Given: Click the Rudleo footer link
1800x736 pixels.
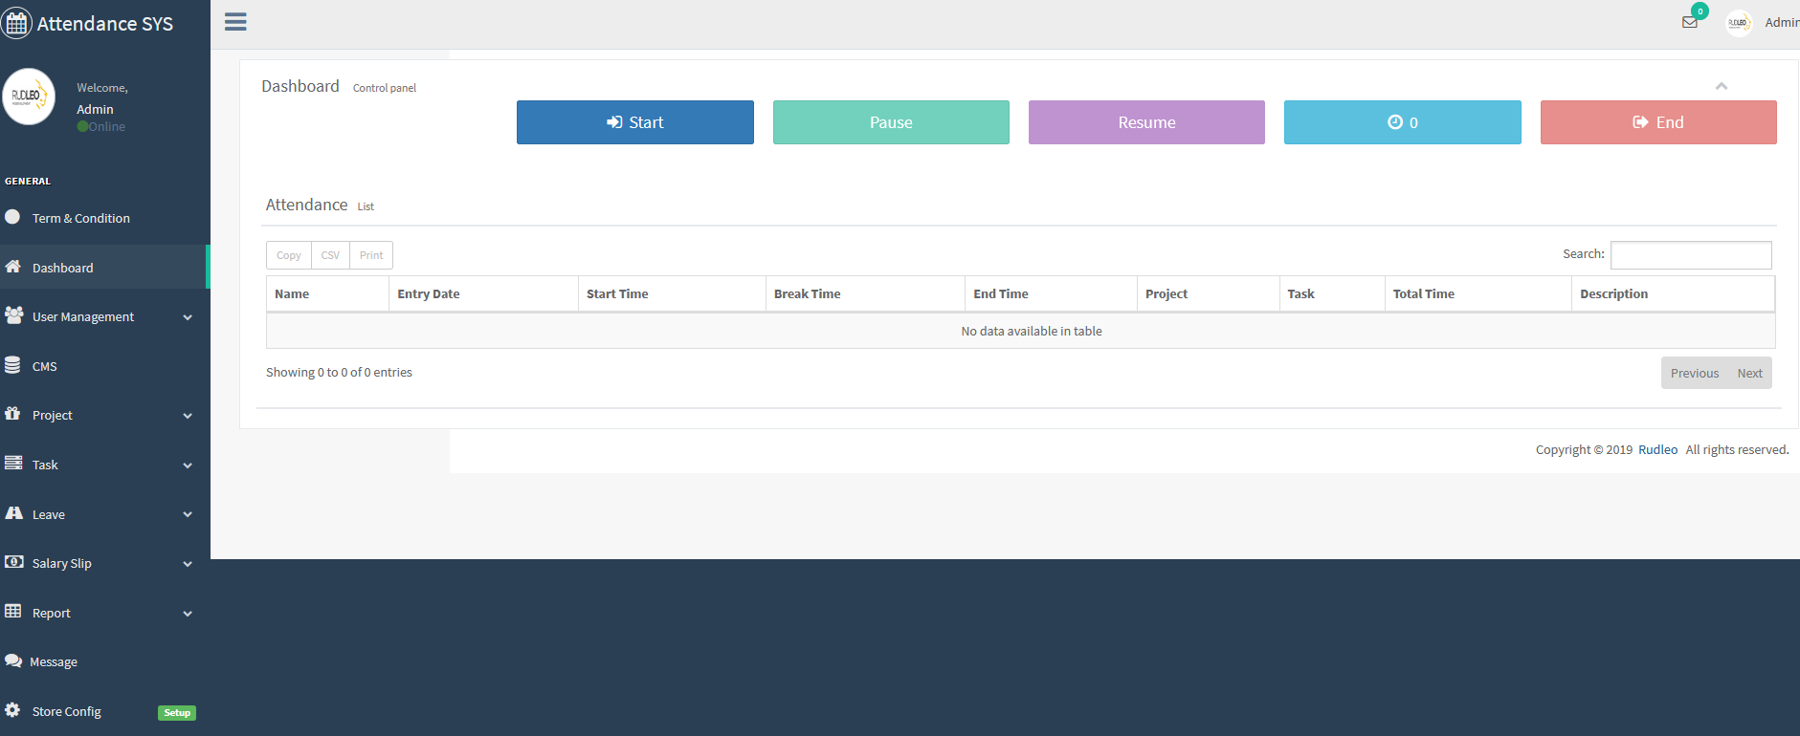Looking at the screenshot, I should pyautogui.click(x=1657, y=449).
